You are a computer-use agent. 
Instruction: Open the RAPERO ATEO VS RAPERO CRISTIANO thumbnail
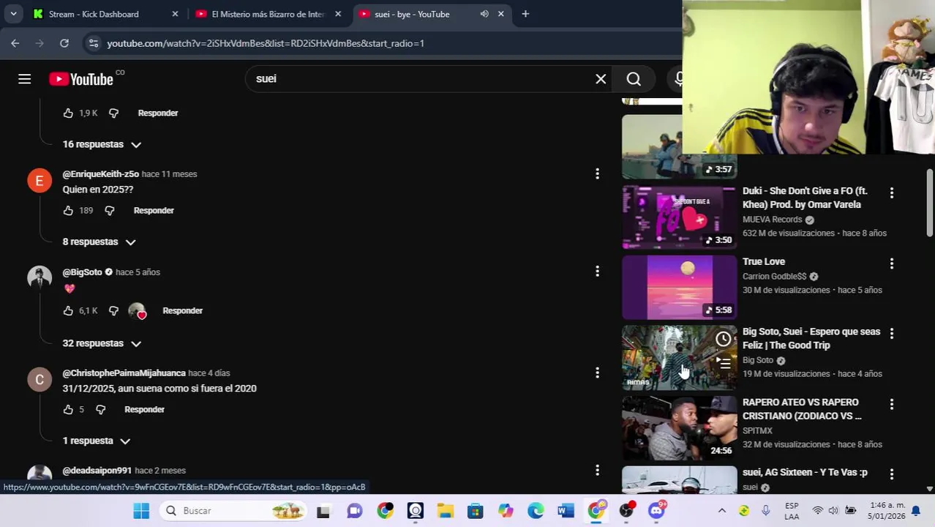pos(679,428)
